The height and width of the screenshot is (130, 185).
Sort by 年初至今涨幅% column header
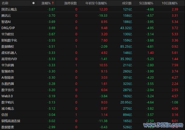96,3
